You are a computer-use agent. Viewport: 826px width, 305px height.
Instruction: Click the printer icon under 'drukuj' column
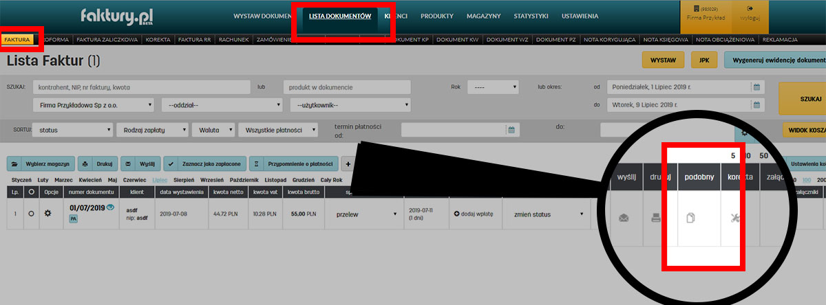click(657, 218)
